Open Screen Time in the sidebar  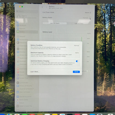click(22, 78)
